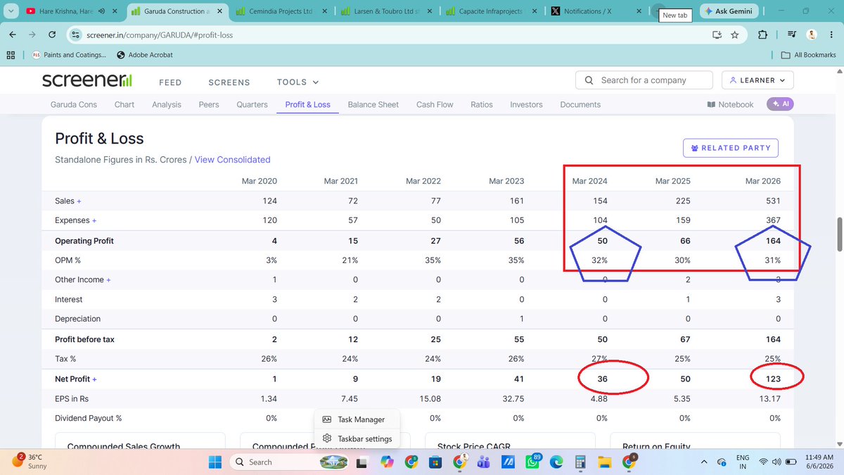Click the Chrome forward arrow
Image resolution: width=844 pixels, height=475 pixels.
33,34
